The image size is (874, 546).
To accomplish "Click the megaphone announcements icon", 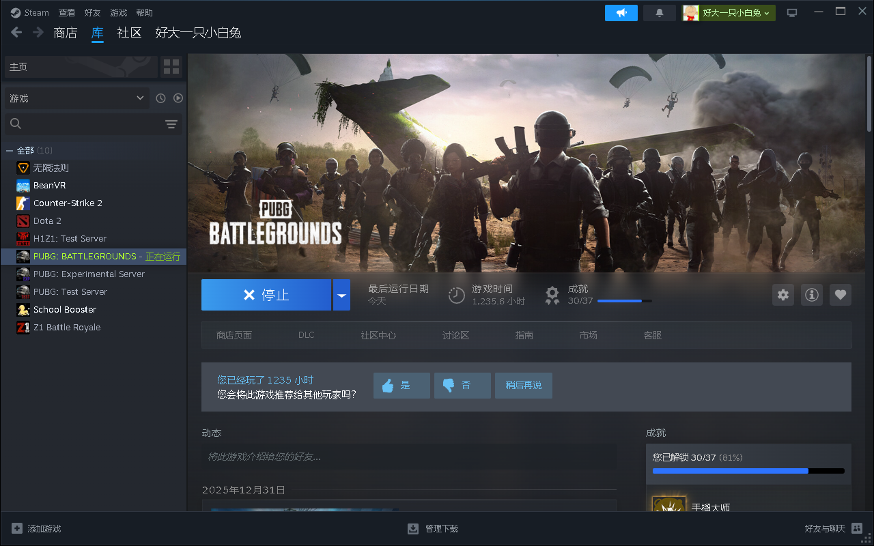I will [x=621, y=13].
